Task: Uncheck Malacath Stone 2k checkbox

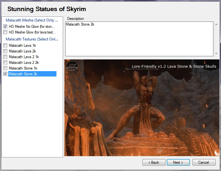Action: (5, 74)
